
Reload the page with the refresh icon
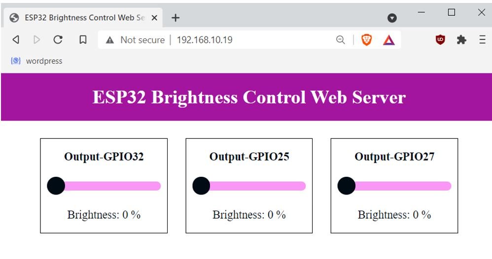pos(58,40)
